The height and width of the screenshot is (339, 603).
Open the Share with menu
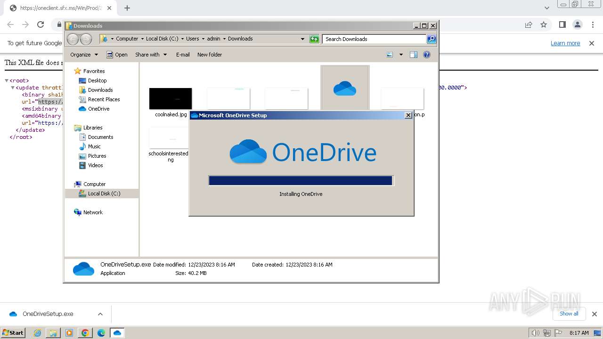(151, 55)
